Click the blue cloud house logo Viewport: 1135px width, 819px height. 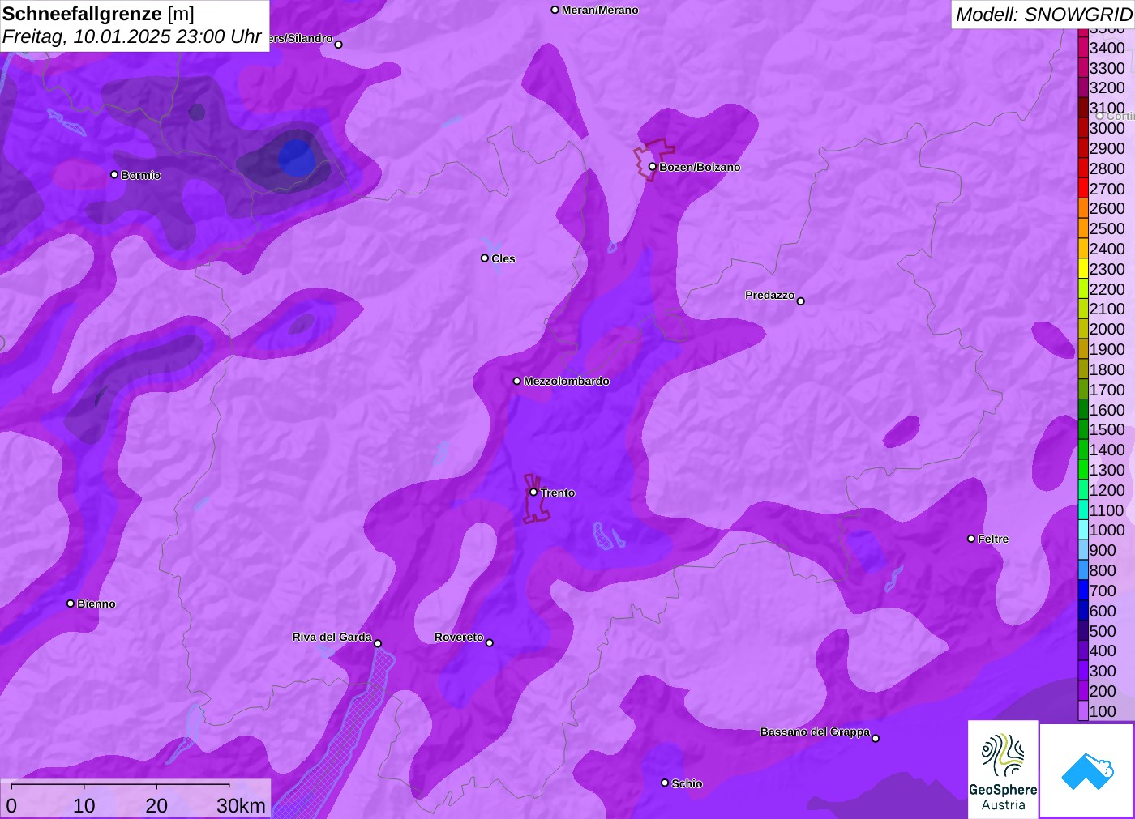click(1087, 770)
